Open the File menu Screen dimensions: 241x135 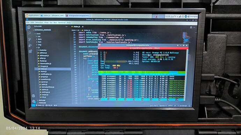pyautogui.click(x=28, y=23)
